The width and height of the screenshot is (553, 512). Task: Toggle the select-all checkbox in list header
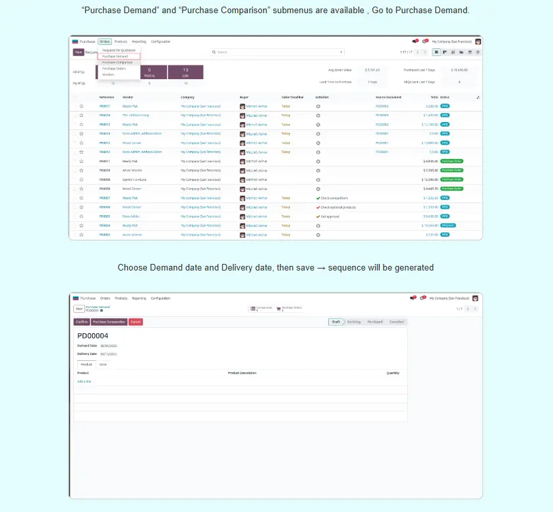[x=74, y=97]
